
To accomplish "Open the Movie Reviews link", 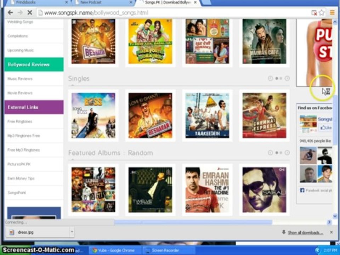I will 20,93.
